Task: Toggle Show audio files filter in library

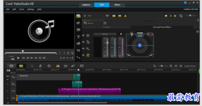Action: coord(125,16)
